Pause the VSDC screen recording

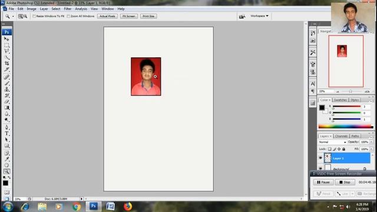[323, 182]
